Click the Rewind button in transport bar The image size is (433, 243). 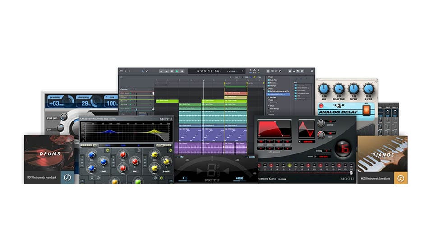[161, 71]
